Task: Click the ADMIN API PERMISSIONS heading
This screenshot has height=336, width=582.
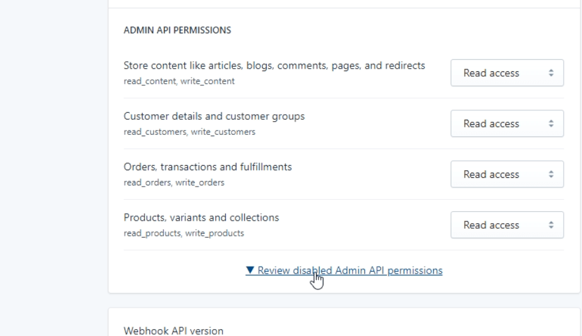Action: (x=177, y=30)
